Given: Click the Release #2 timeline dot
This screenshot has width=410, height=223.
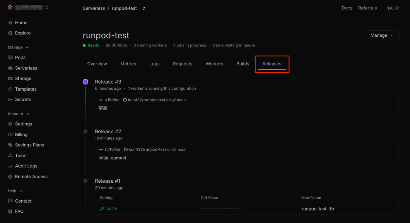Looking at the screenshot, I should click(86, 132).
